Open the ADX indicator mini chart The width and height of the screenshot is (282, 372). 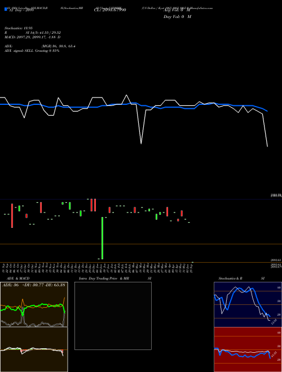click(34, 304)
